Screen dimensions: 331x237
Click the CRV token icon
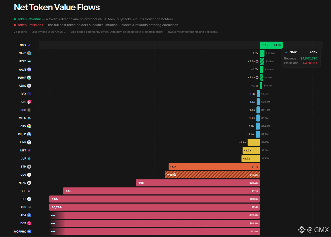[29, 126]
